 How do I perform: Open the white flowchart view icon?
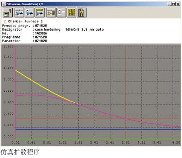click(x=61, y=12)
